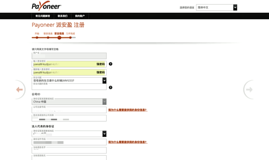The width and height of the screenshot is (269, 160).
Task: Click the password help question mark icon
Action: (x=111, y=64)
